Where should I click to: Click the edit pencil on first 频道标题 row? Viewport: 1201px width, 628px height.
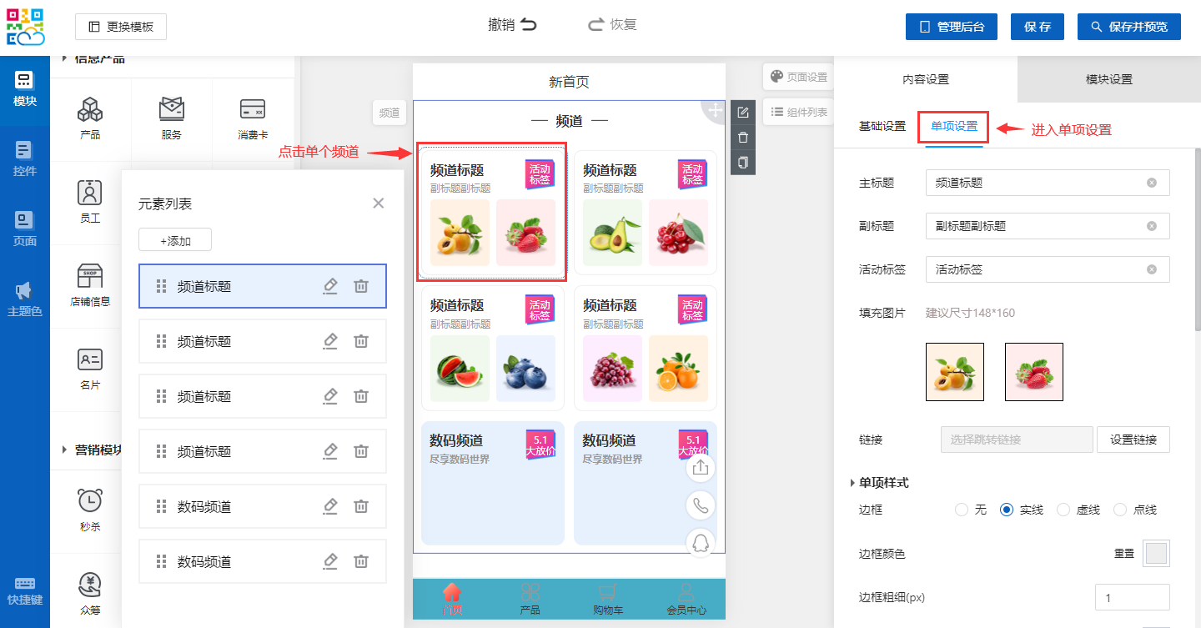click(x=330, y=286)
